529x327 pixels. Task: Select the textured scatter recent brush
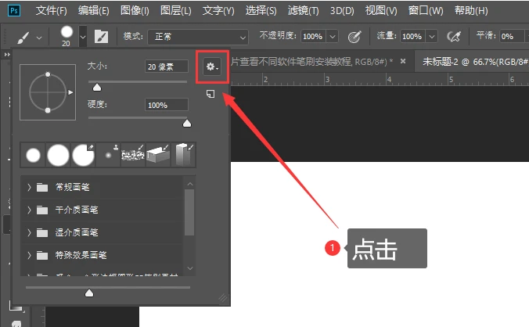(x=133, y=156)
